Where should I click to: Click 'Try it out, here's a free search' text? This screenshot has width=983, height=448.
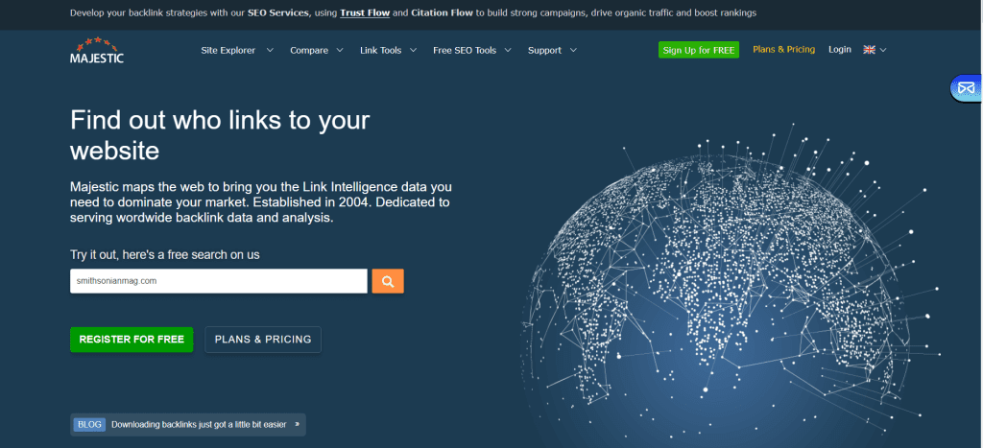click(x=165, y=255)
